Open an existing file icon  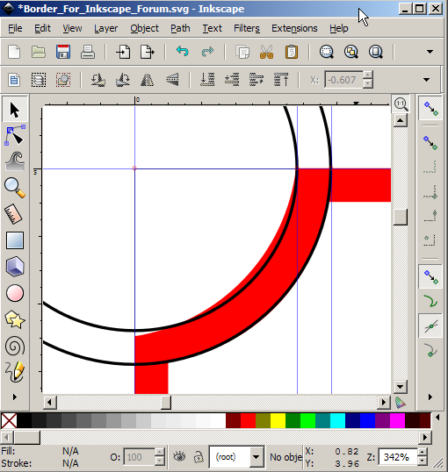pos(39,52)
